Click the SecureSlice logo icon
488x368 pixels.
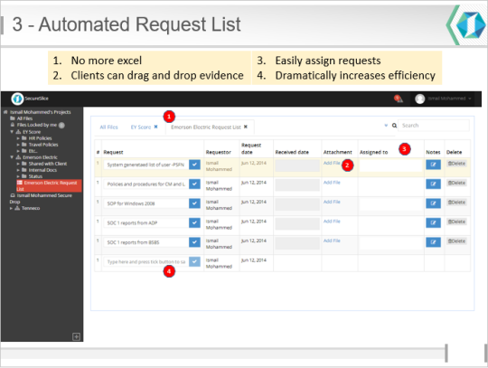[17, 99]
